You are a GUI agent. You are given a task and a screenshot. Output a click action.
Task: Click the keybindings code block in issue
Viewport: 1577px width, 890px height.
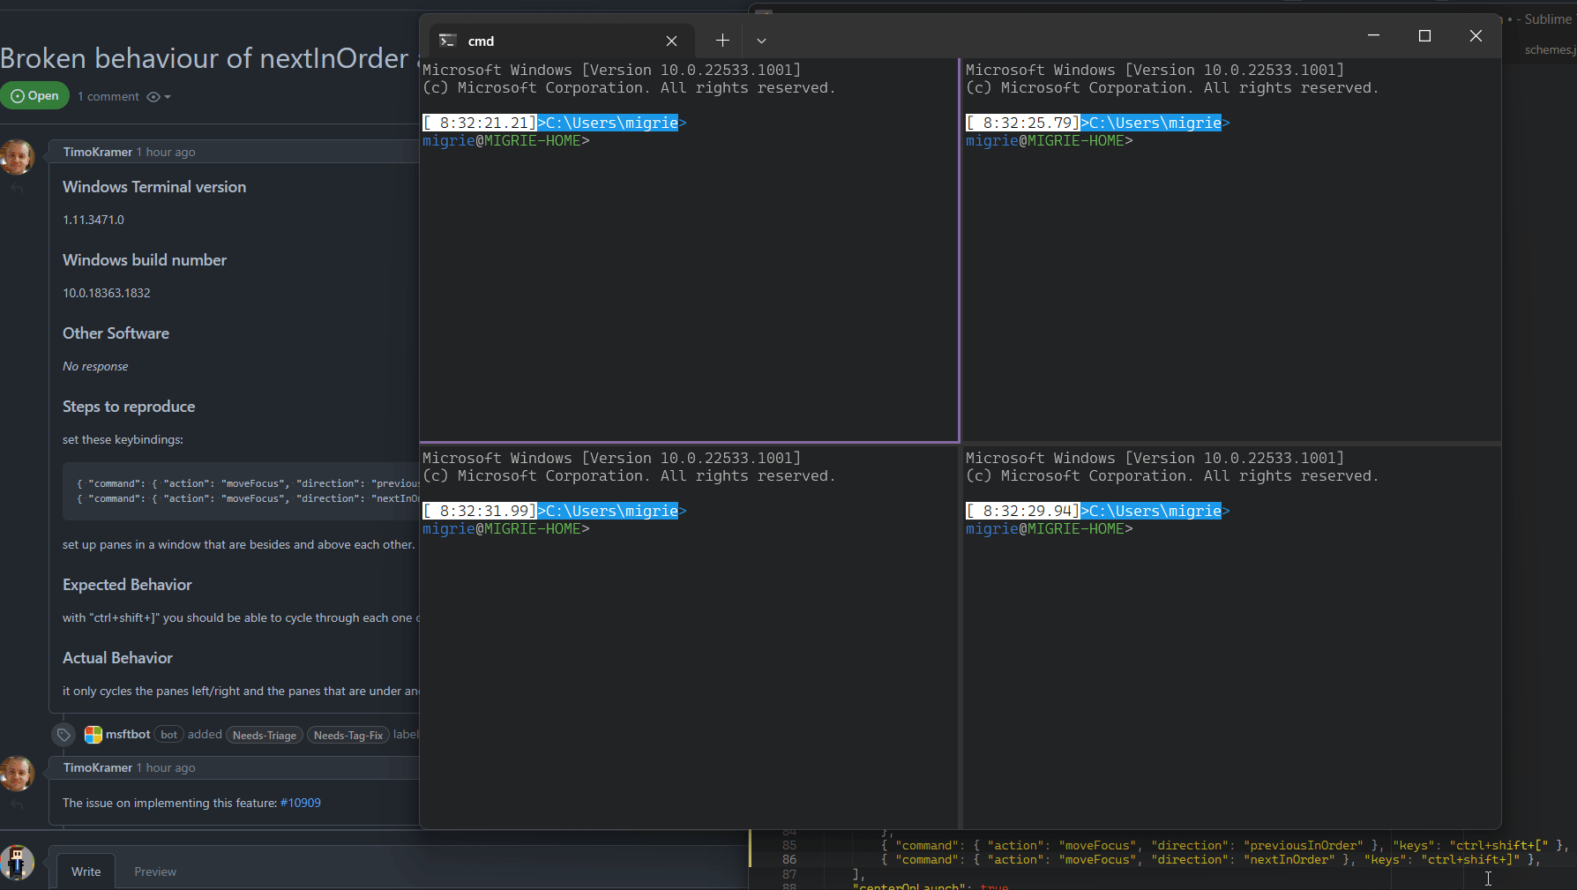tap(241, 491)
